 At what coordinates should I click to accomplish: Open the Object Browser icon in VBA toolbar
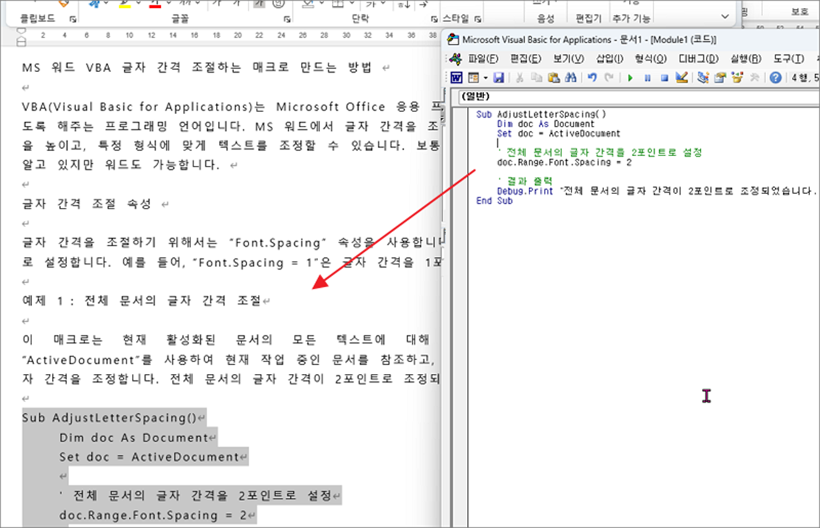click(x=737, y=77)
